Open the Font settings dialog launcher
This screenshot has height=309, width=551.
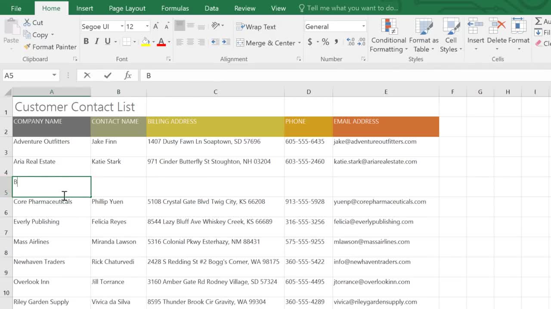[168, 59]
